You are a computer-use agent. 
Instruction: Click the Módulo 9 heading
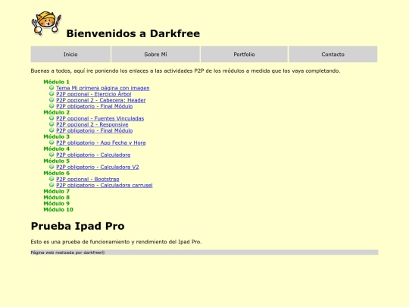coord(57,204)
